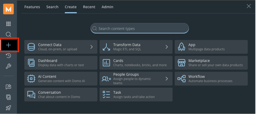Click 'Chat about content in Domo'
Image resolution: width=256 pixels, height=114 pixels.
[x=59, y=97]
